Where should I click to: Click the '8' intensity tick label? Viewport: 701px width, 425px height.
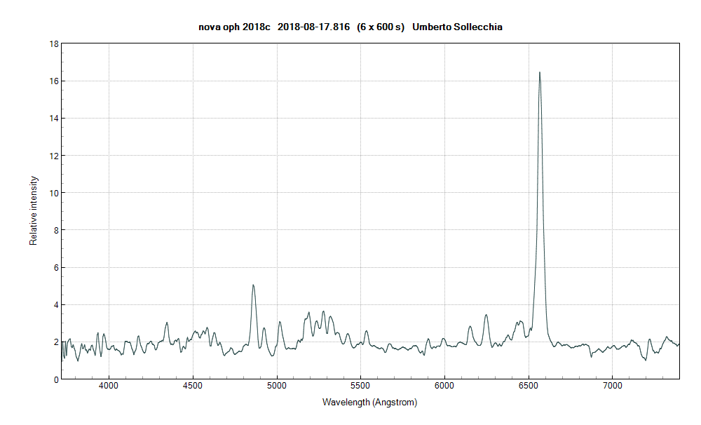55,229
